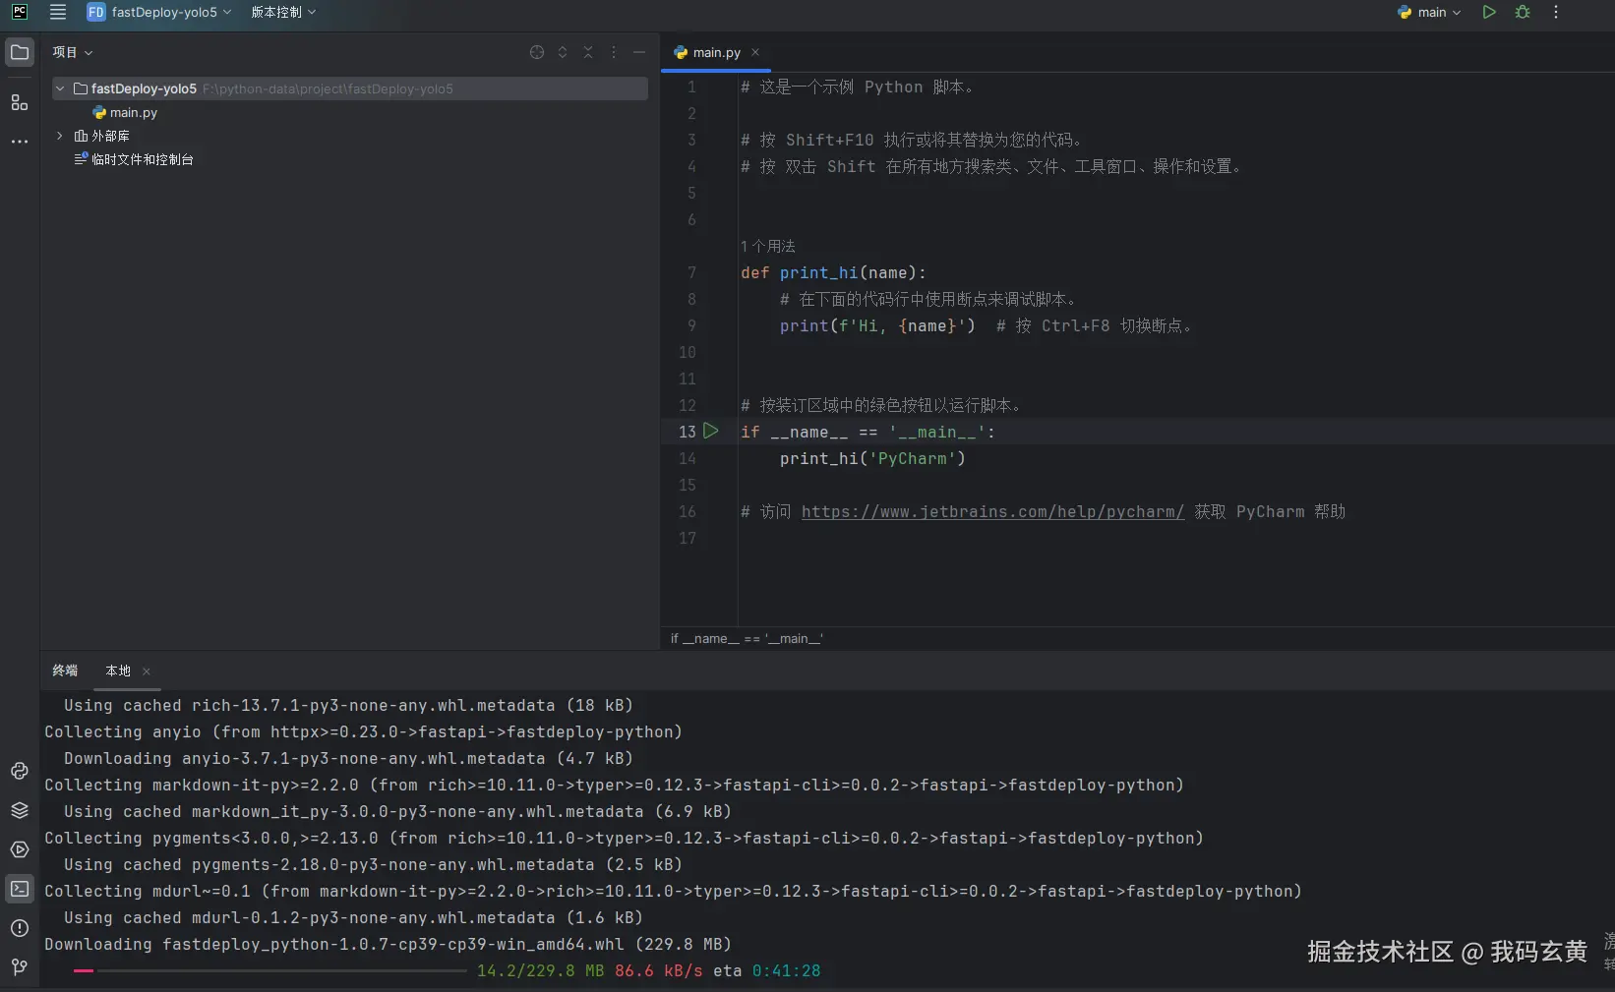Toggle the Project tool window
1615x992 pixels.
(x=20, y=52)
